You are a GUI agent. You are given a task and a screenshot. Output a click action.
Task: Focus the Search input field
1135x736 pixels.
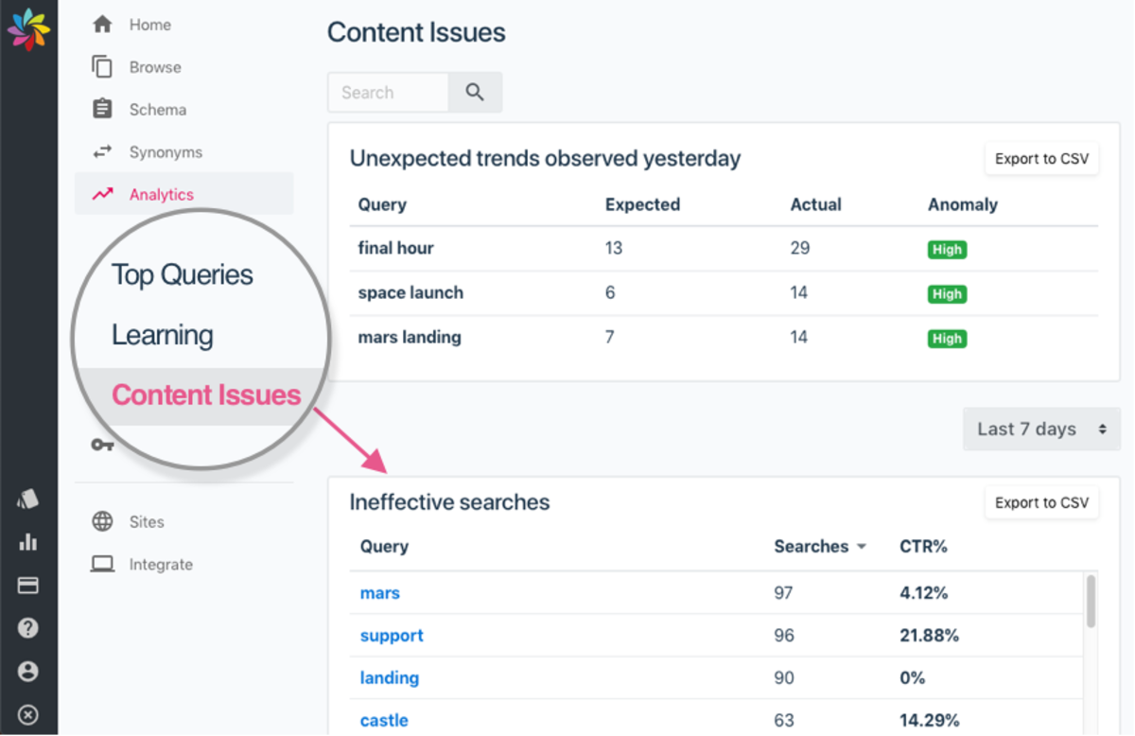coord(388,93)
